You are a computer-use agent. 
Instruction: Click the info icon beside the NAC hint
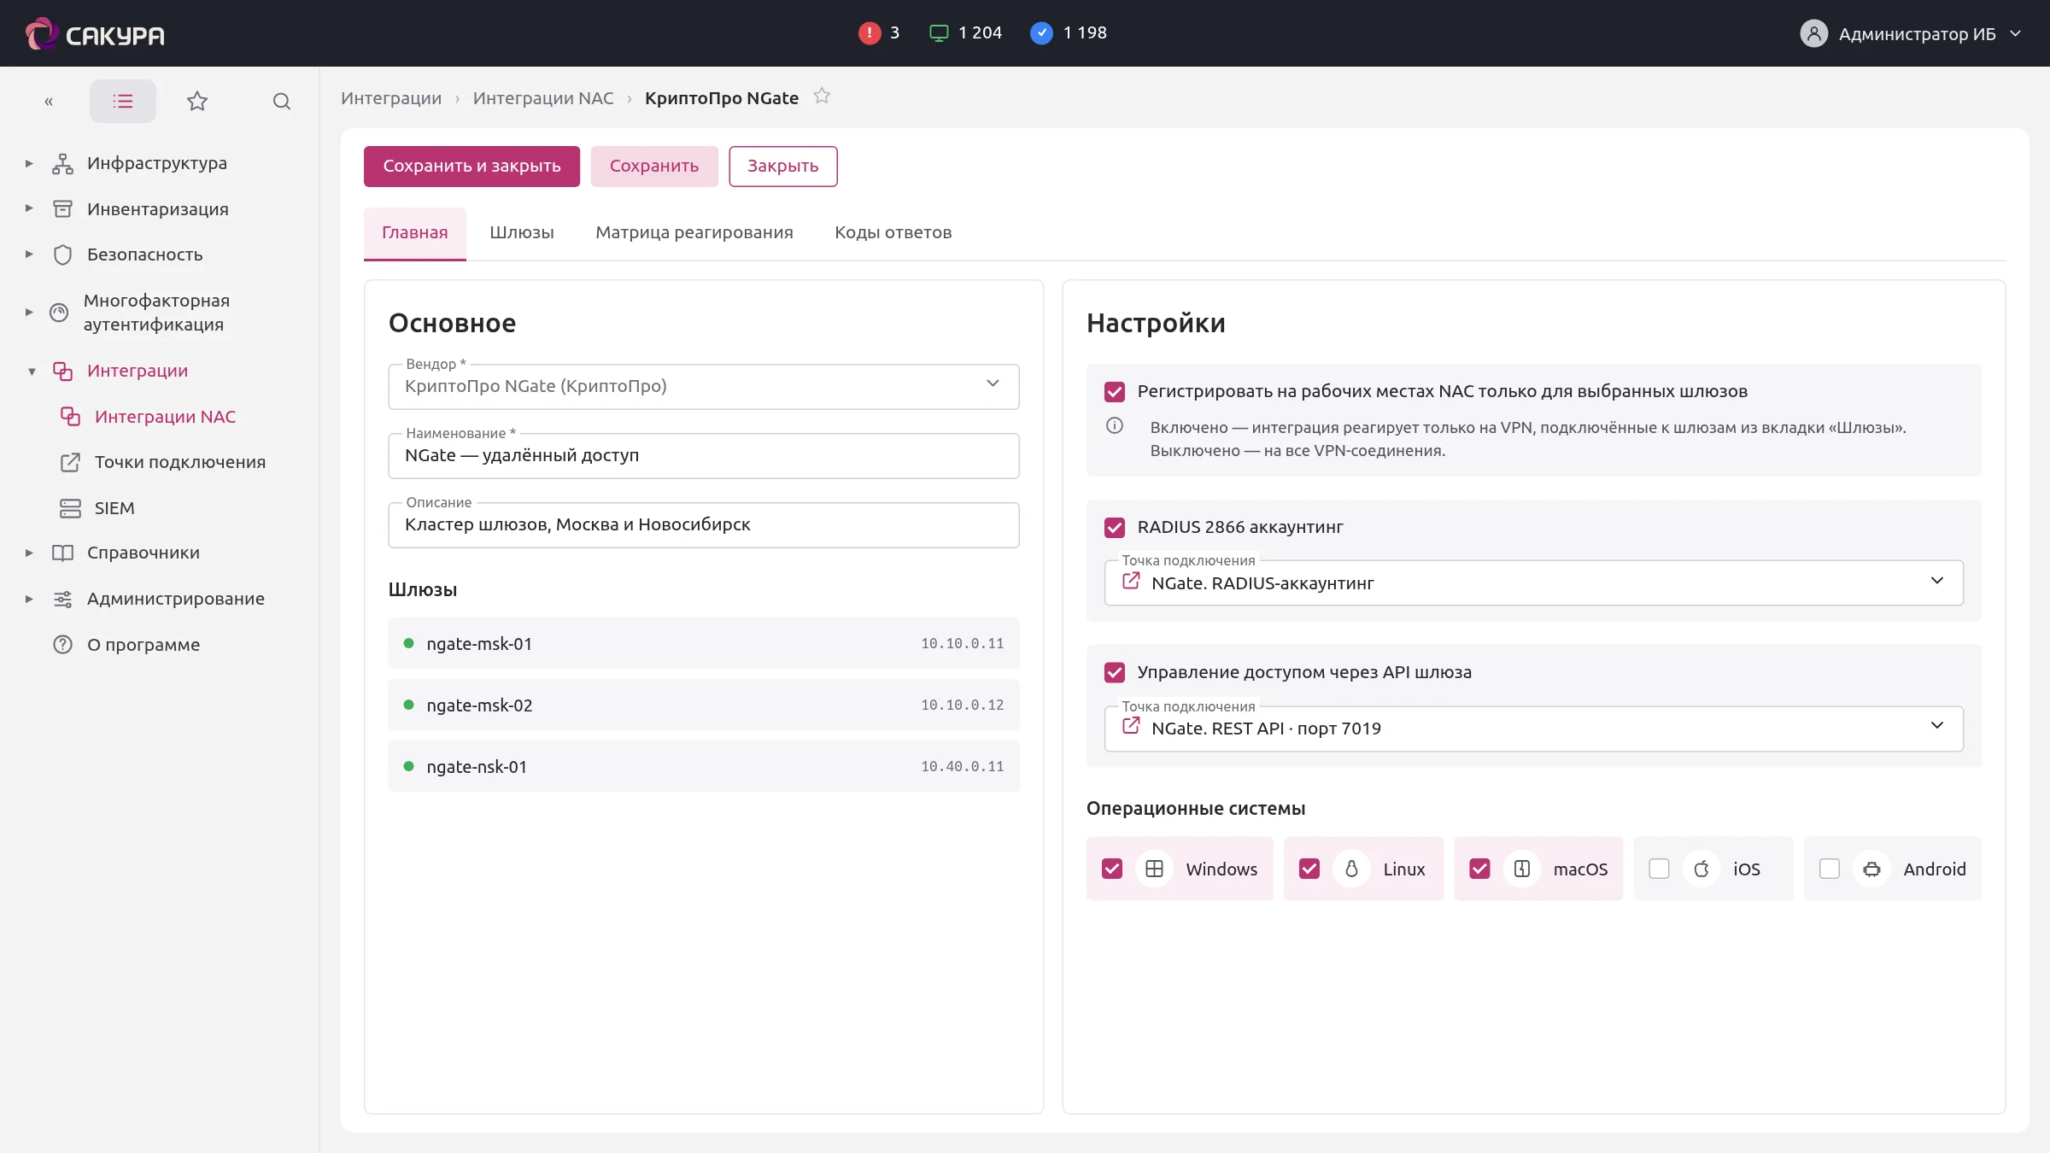(1115, 425)
